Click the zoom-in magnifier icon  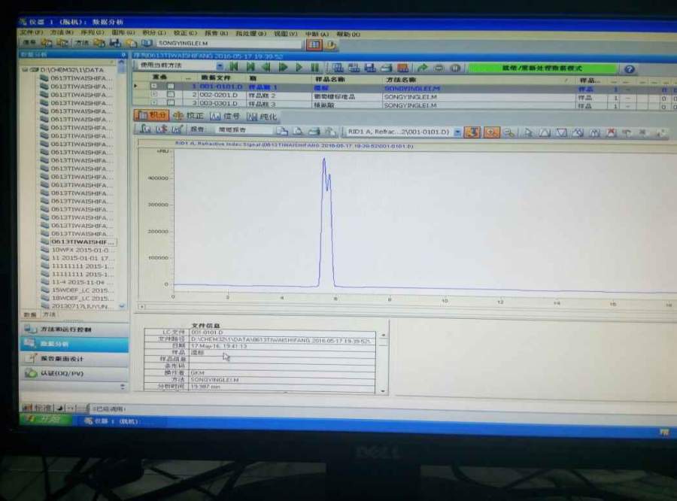click(491, 132)
